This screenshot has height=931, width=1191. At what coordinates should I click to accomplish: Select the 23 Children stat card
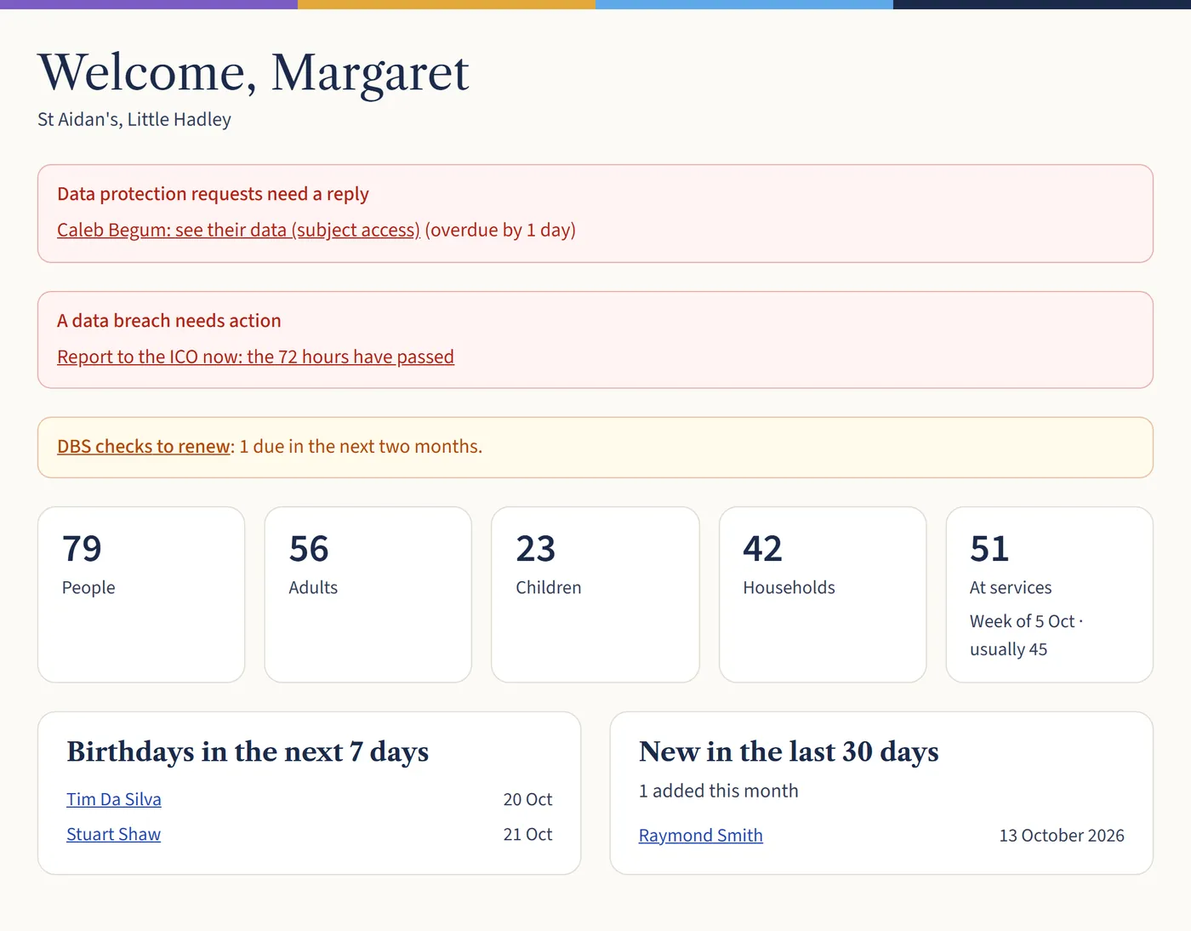595,595
